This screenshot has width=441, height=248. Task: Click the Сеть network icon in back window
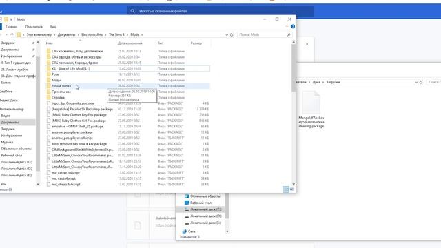pyautogui.click(x=185, y=231)
